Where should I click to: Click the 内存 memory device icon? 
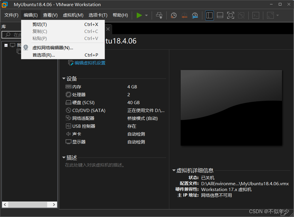click(x=69, y=87)
